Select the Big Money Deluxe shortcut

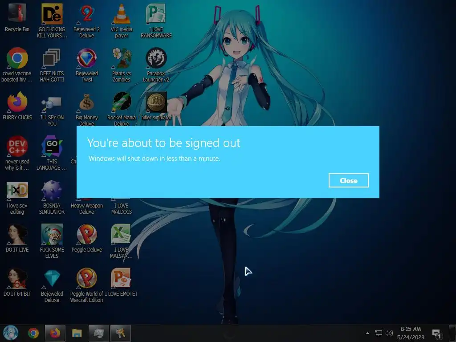87,102
